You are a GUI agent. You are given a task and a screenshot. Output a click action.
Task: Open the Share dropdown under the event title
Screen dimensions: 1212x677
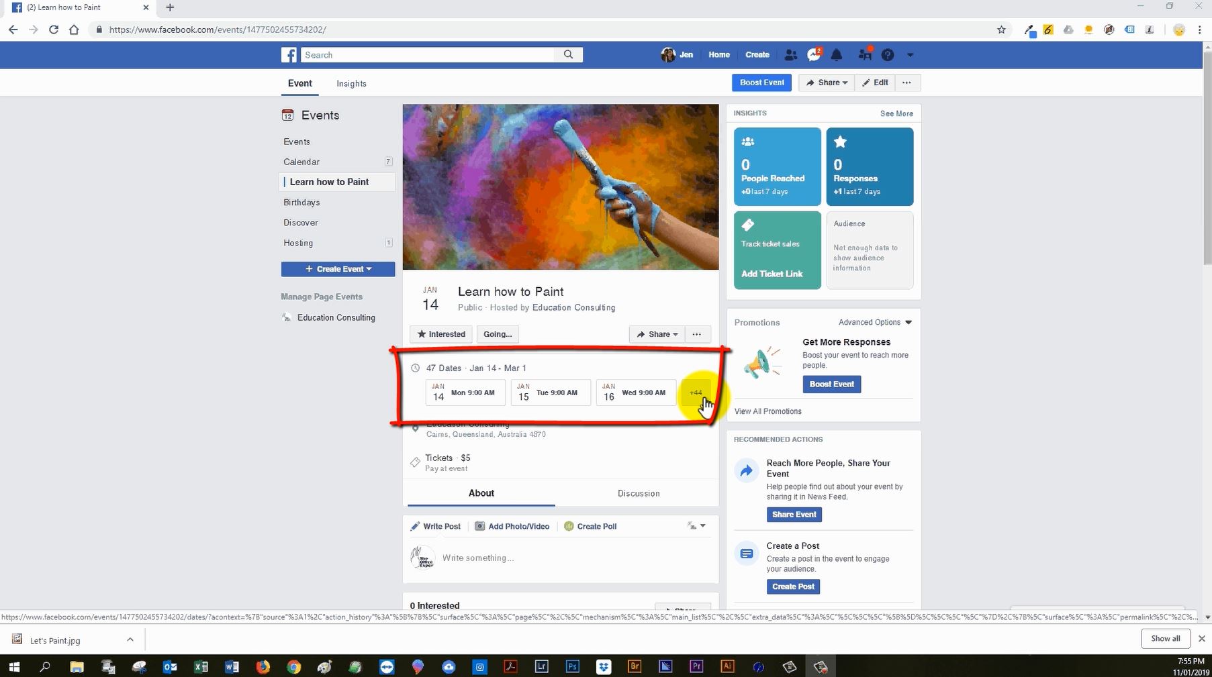coord(657,334)
